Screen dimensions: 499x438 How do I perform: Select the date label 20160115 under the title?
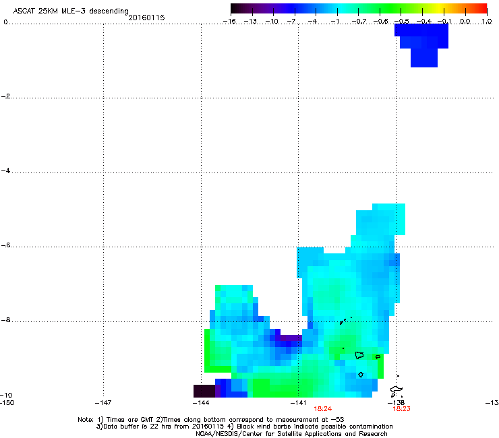pyautogui.click(x=146, y=18)
